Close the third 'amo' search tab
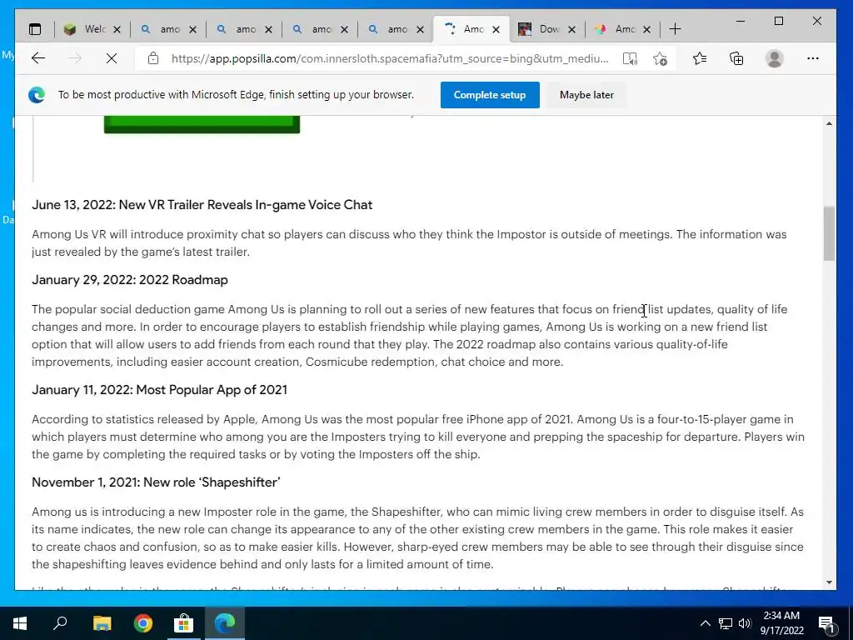The width and height of the screenshot is (853, 640). tap(344, 29)
